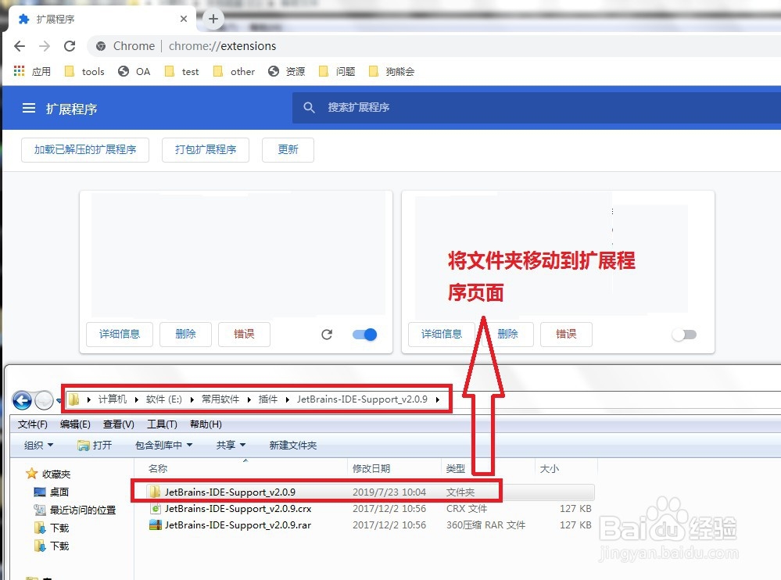Open the 编辑(E) menu
The width and height of the screenshot is (781, 580).
(x=75, y=424)
